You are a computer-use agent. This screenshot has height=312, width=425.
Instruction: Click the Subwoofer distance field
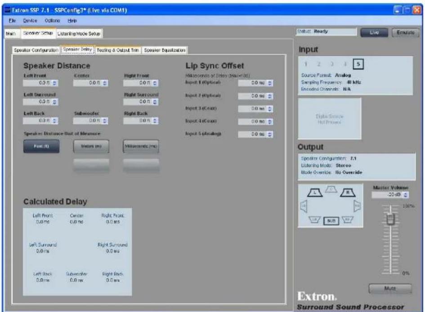tap(90, 121)
